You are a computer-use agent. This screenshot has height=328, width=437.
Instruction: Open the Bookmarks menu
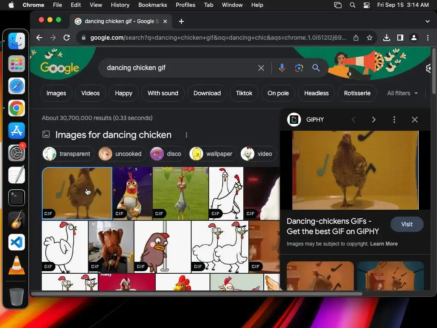pyautogui.click(x=152, y=5)
